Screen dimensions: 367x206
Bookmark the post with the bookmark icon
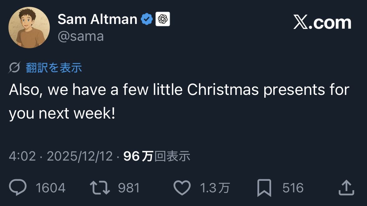pos(264,188)
